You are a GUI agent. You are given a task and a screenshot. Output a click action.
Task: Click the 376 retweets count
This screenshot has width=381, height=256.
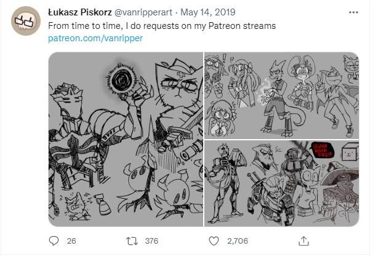pyautogui.click(x=151, y=241)
